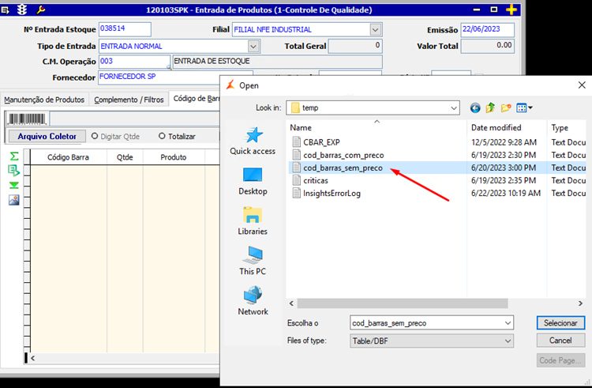Expand the Files of type dropdown

[x=508, y=341]
